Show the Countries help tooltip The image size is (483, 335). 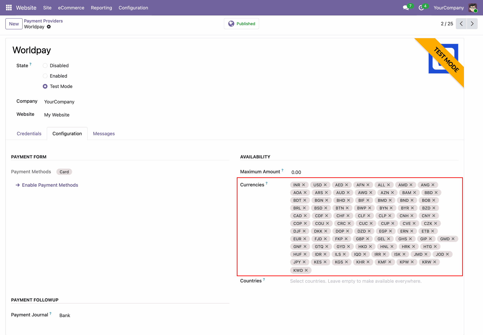tap(264, 279)
